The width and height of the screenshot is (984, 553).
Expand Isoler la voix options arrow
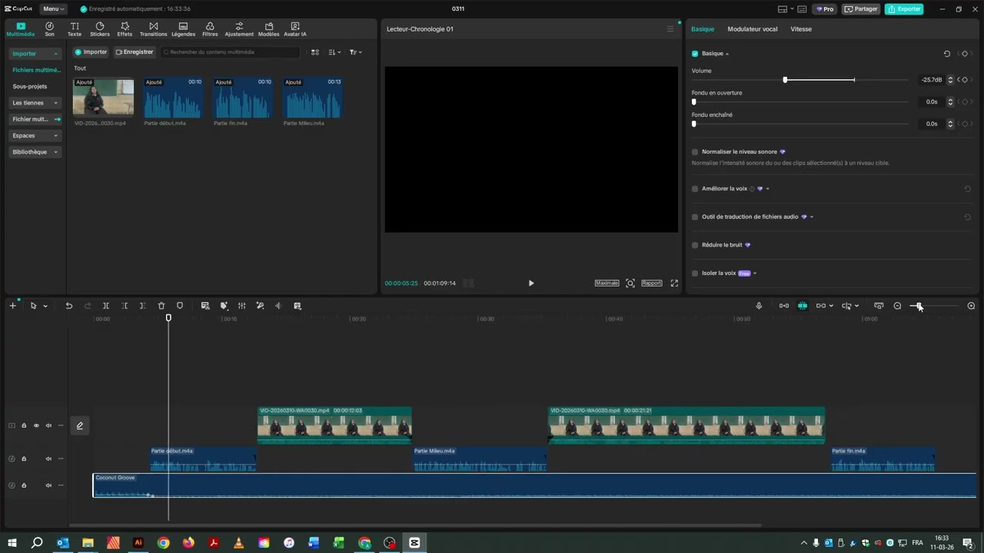click(x=755, y=273)
